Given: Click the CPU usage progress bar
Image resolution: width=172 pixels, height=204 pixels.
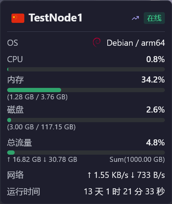Looking at the screenshot, I should [86, 69].
